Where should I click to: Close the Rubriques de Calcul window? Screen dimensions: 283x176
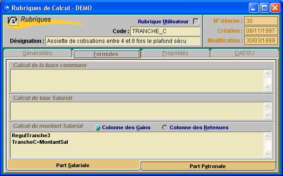[275, 8]
